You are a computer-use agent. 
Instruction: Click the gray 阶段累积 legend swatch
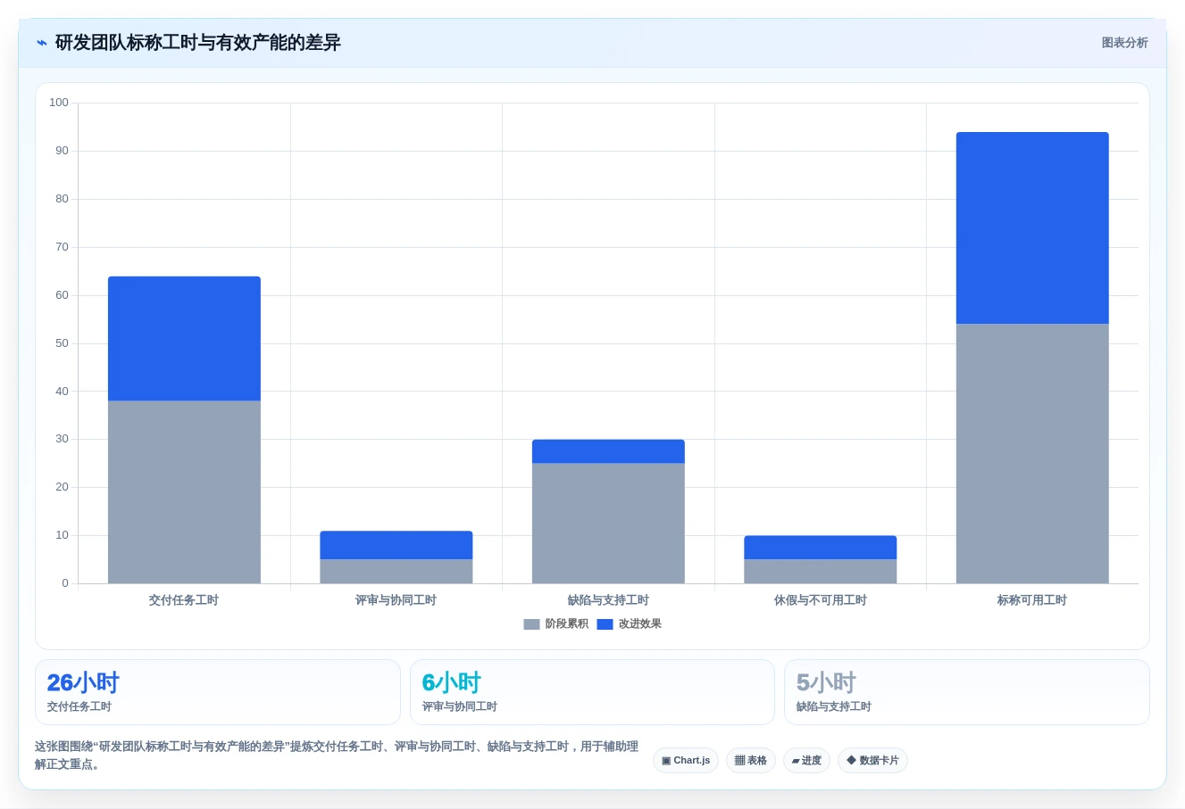(531, 624)
